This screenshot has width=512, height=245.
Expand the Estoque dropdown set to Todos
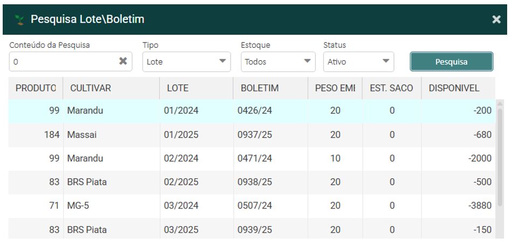coord(278,62)
